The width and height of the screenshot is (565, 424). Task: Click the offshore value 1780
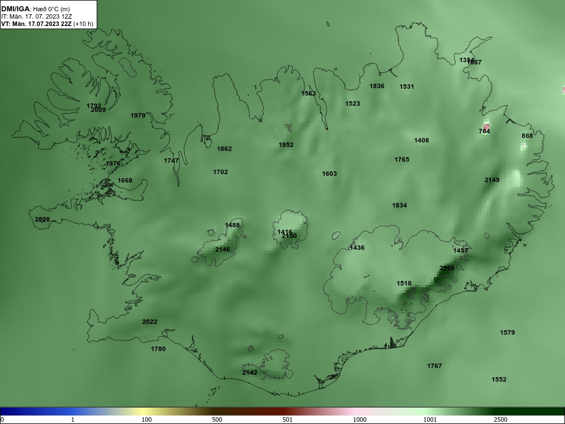[158, 349]
